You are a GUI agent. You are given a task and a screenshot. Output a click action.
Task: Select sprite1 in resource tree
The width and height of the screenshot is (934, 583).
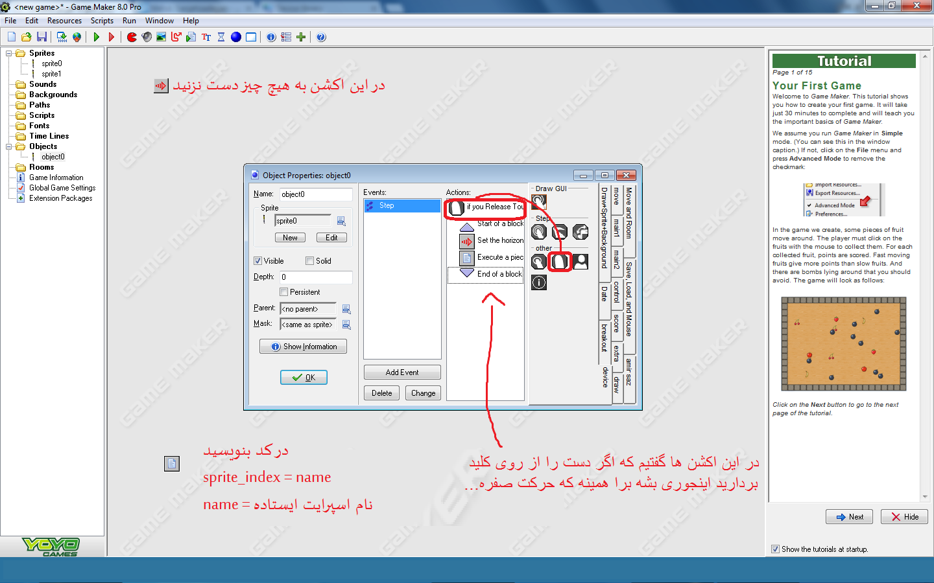click(51, 74)
